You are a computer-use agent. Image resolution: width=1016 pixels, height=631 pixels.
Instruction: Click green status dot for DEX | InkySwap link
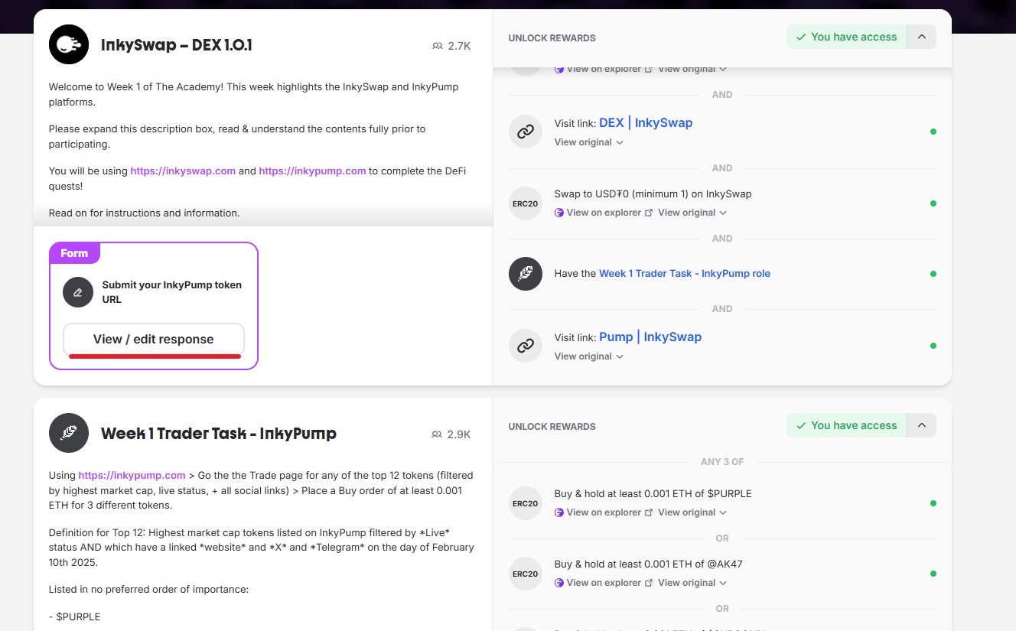(933, 132)
